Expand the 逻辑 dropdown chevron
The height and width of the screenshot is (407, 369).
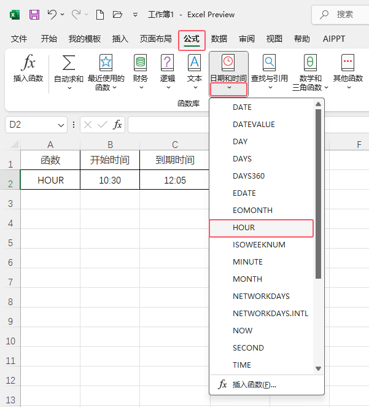coord(168,88)
